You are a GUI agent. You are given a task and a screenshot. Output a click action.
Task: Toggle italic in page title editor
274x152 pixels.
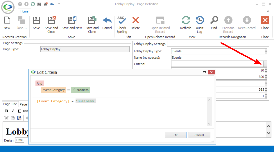13,111
